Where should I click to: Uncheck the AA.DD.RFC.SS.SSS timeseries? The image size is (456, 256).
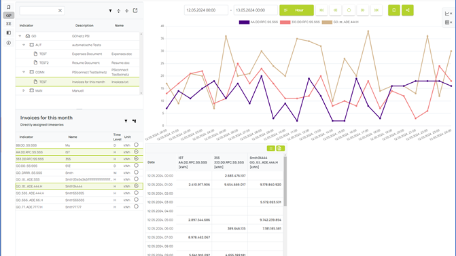click(x=136, y=151)
